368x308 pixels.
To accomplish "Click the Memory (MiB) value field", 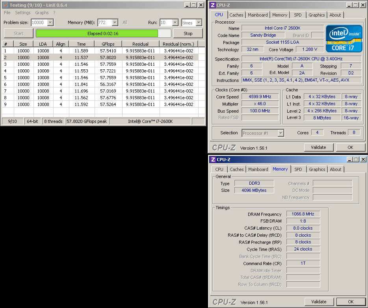I will (x=105, y=22).
